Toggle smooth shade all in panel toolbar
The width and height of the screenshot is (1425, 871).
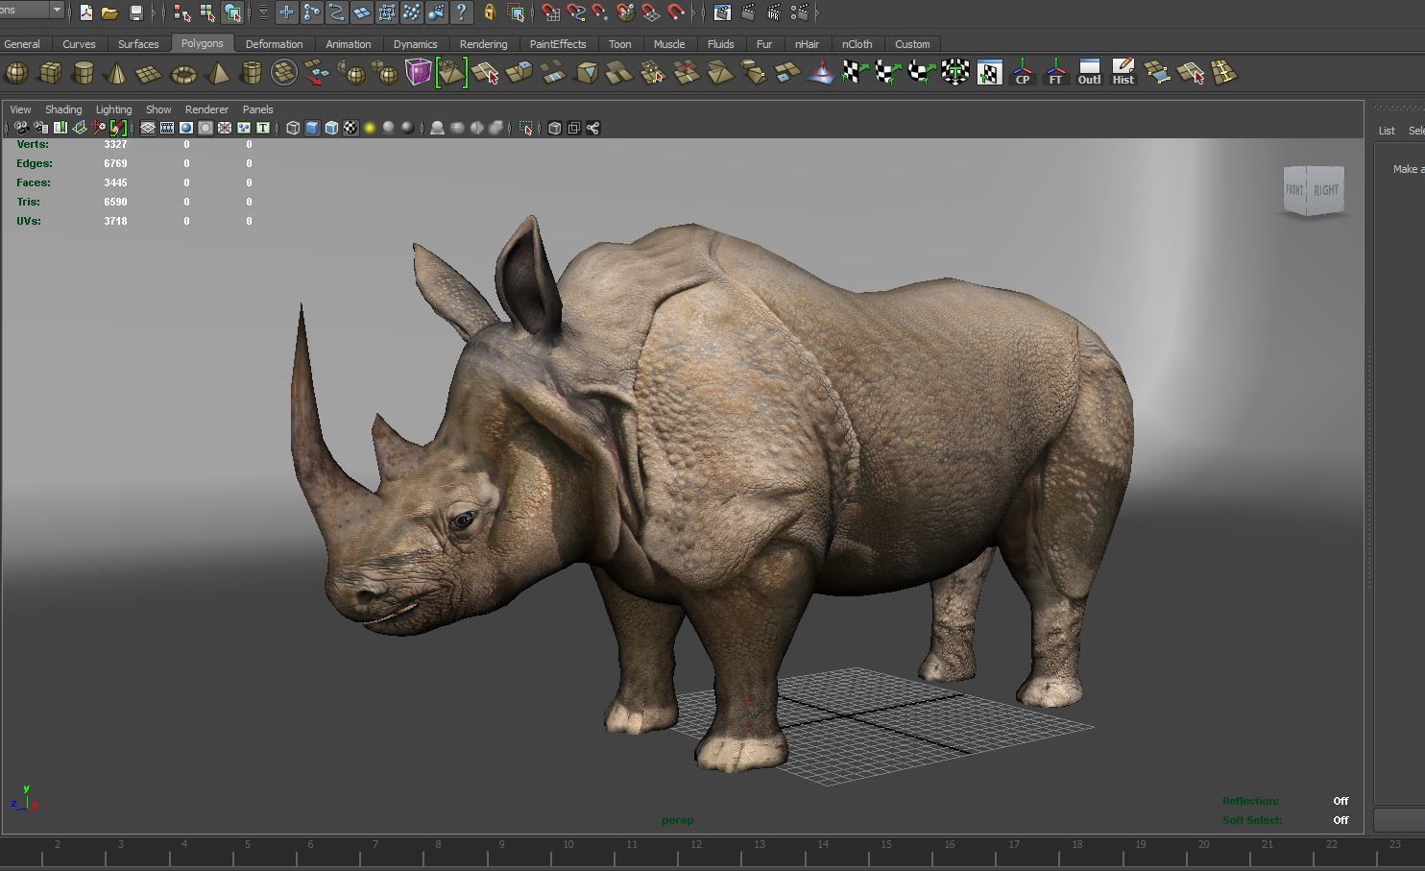pos(312,128)
